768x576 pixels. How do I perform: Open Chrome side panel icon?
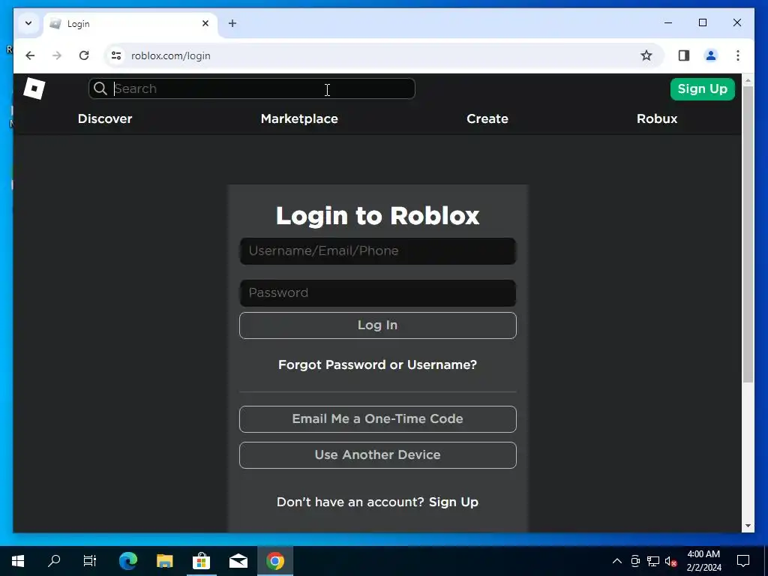pos(684,55)
